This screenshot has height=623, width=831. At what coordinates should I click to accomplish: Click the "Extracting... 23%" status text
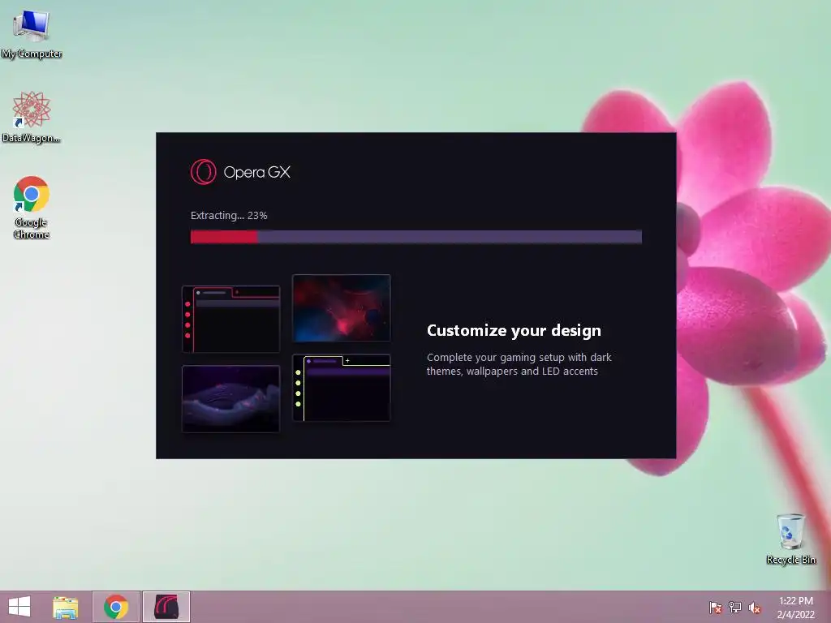[x=229, y=216]
